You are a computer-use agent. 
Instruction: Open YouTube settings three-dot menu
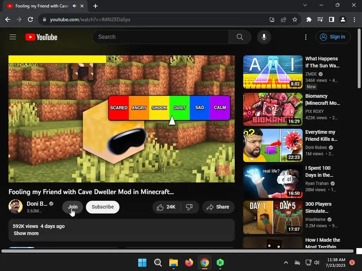pos(306,37)
